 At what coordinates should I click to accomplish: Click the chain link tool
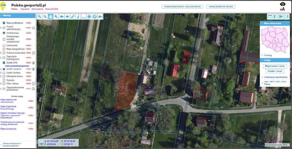tap(73, 16)
